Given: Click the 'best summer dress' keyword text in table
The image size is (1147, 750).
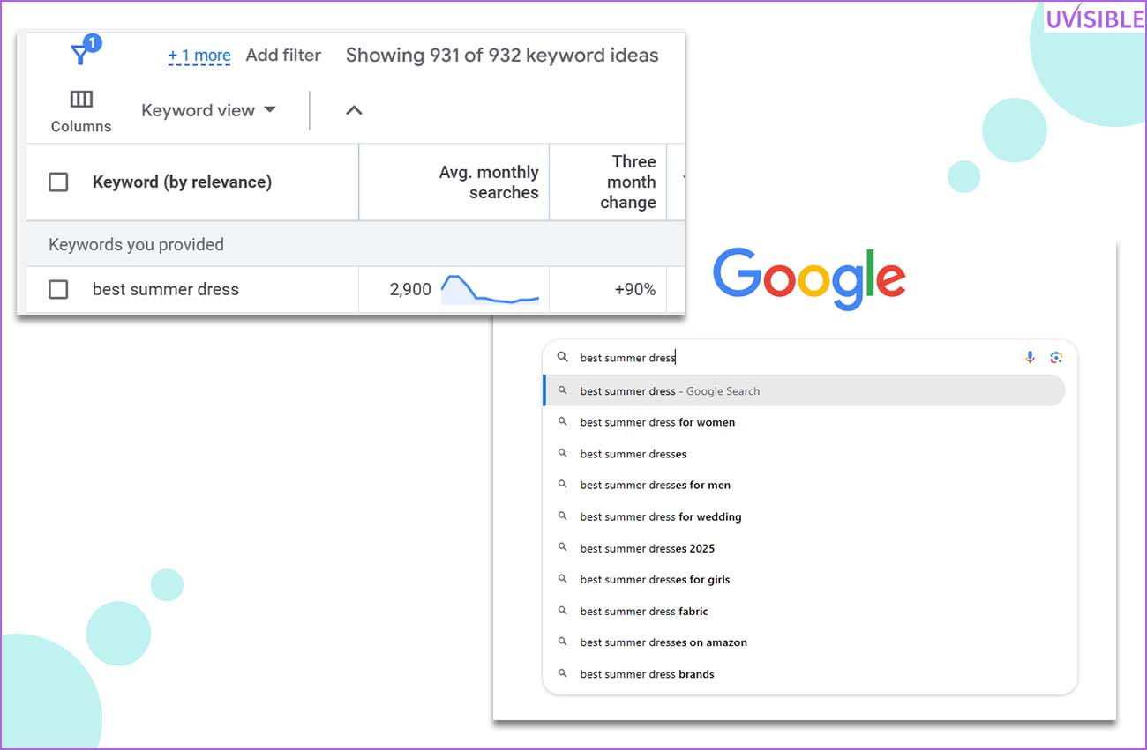Looking at the screenshot, I should click(166, 289).
